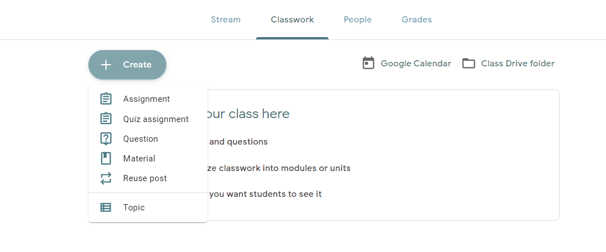Choose the Topic menu item label

click(x=134, y=208)
